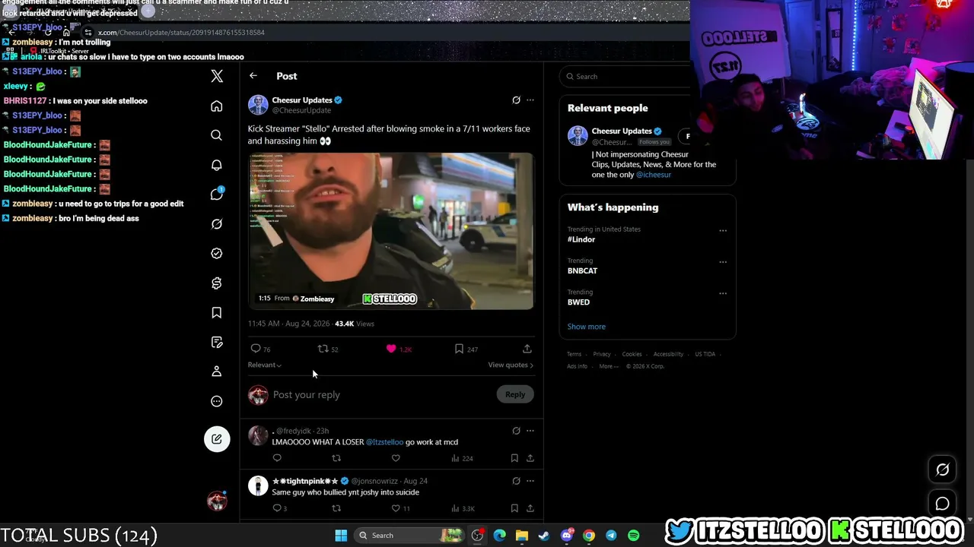Open account switcher avatar at sidebar bottom
This screenshot has height=547, width=974.
point(217,501)
